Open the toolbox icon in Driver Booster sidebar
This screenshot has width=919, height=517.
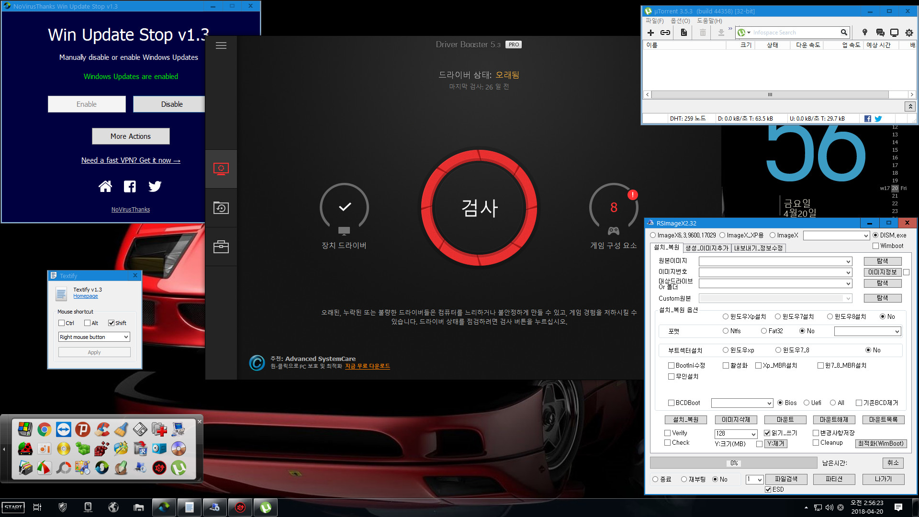(x=221, y=247)
